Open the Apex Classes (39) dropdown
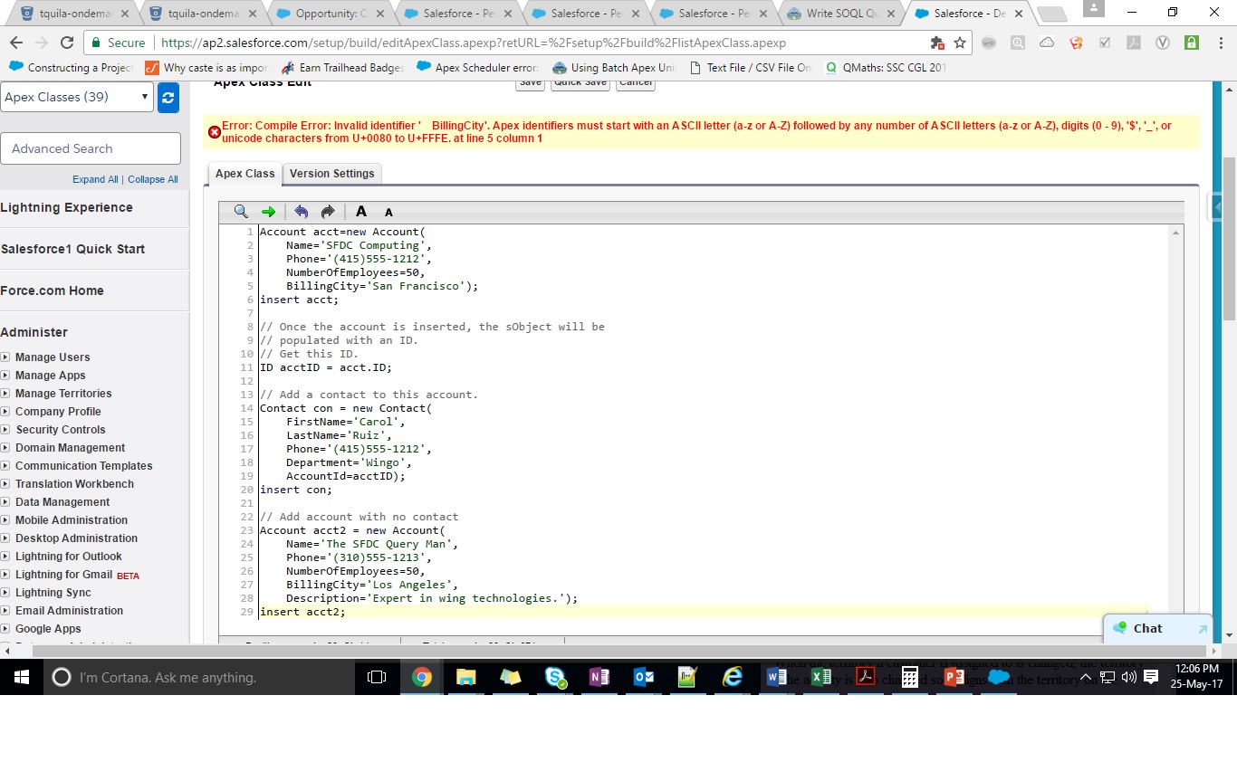 (x=77, y=98)
